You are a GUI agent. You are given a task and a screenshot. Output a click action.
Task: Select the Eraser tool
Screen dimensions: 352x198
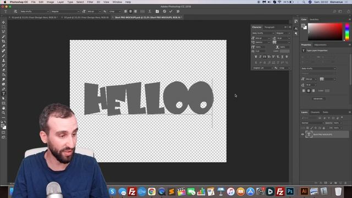click(3, 70)
